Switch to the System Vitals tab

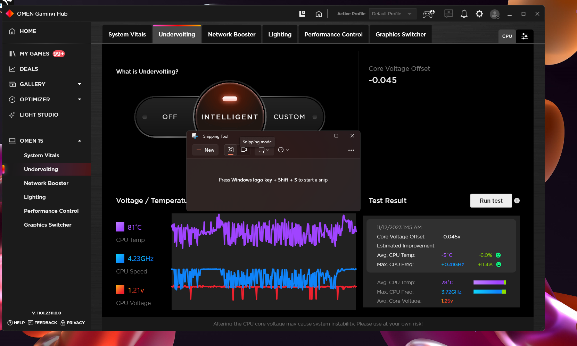[x=127, y=34]
